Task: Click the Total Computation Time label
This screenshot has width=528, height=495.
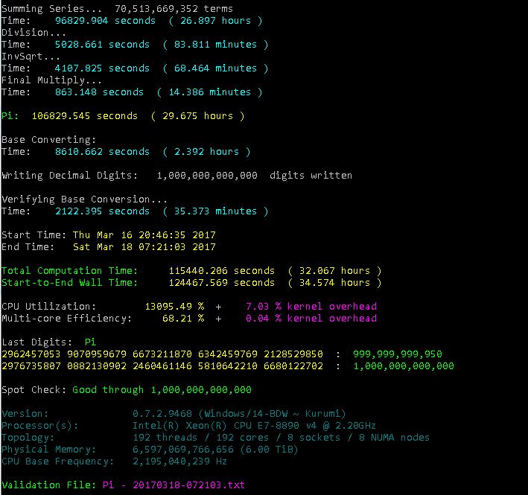Action: tap(69, 270)
